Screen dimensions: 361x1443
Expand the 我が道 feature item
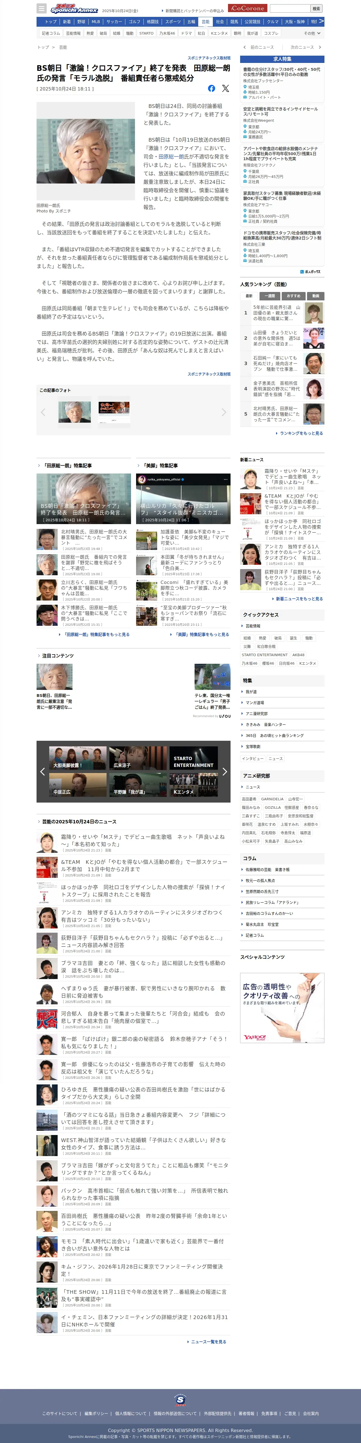pos(282,692)
